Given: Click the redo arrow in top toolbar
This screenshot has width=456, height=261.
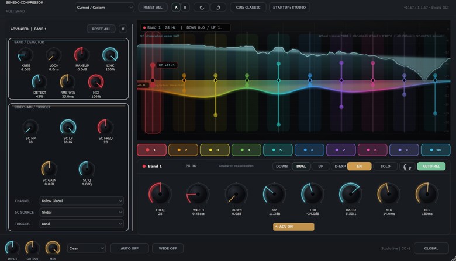Looking at the screenshot, I should tap(218, 8).
